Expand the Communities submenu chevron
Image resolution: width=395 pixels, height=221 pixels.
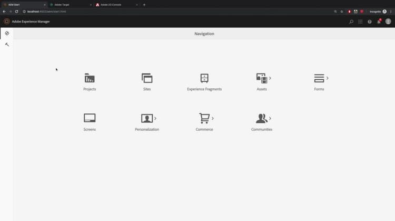coord(270,118)
